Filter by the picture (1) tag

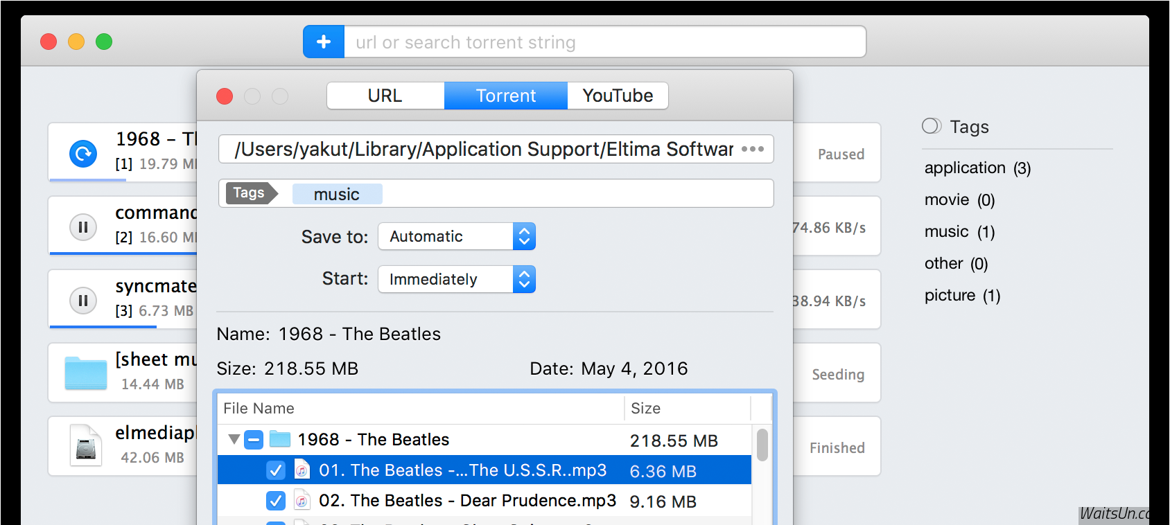pyautogui.click(x=962, y=296)
